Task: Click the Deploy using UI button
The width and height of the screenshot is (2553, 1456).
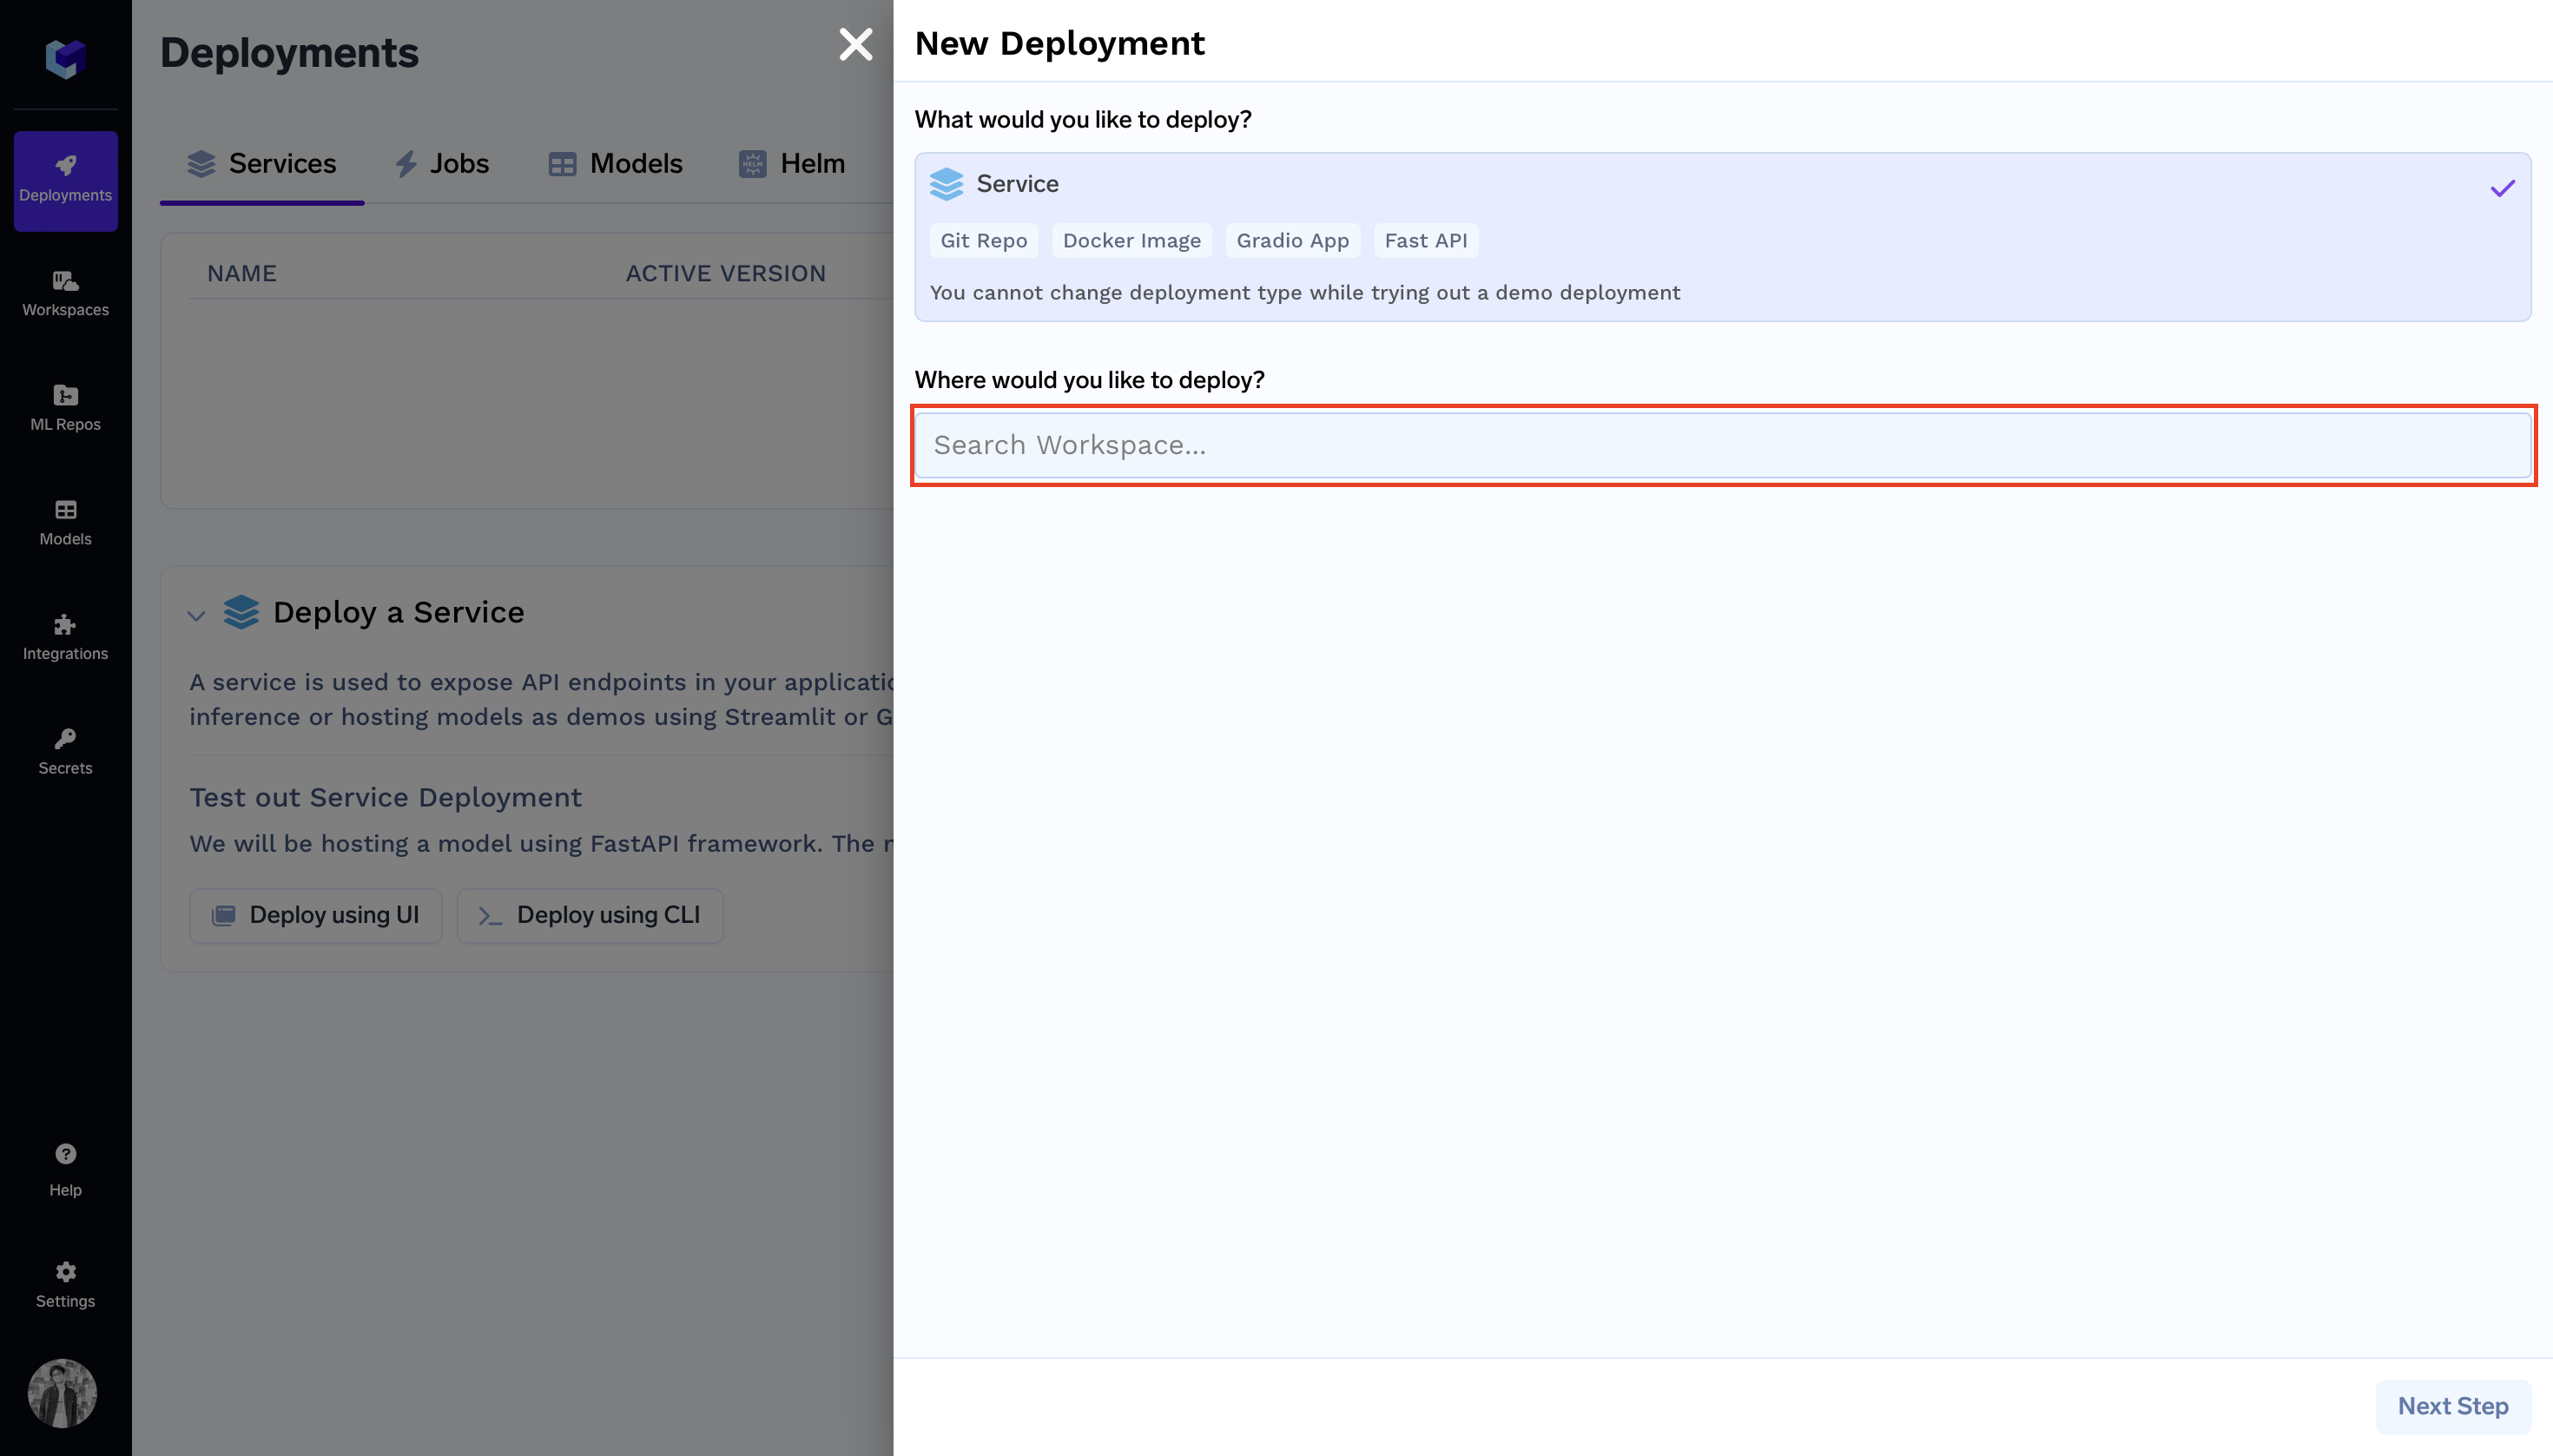Action: click(x=316, y=915)
